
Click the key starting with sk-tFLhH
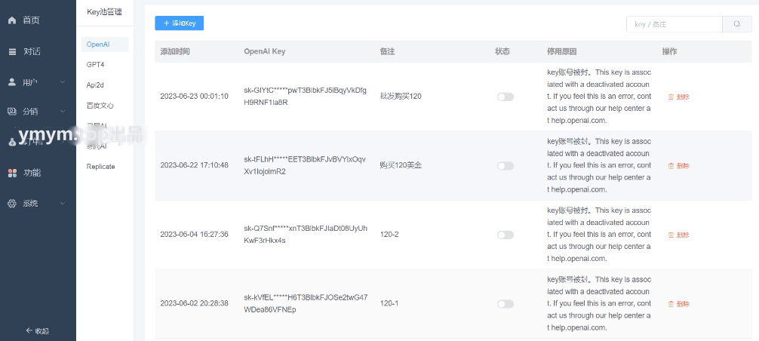[306, 165]
